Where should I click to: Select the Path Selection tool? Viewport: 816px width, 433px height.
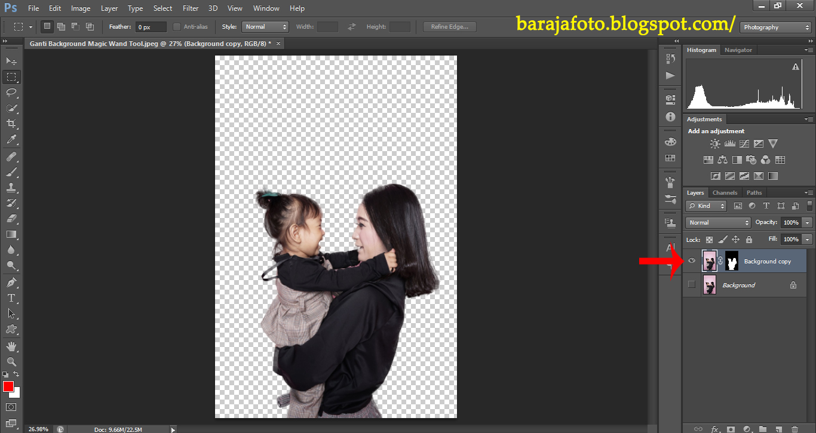pyautogui.click(x=11, y=314)
